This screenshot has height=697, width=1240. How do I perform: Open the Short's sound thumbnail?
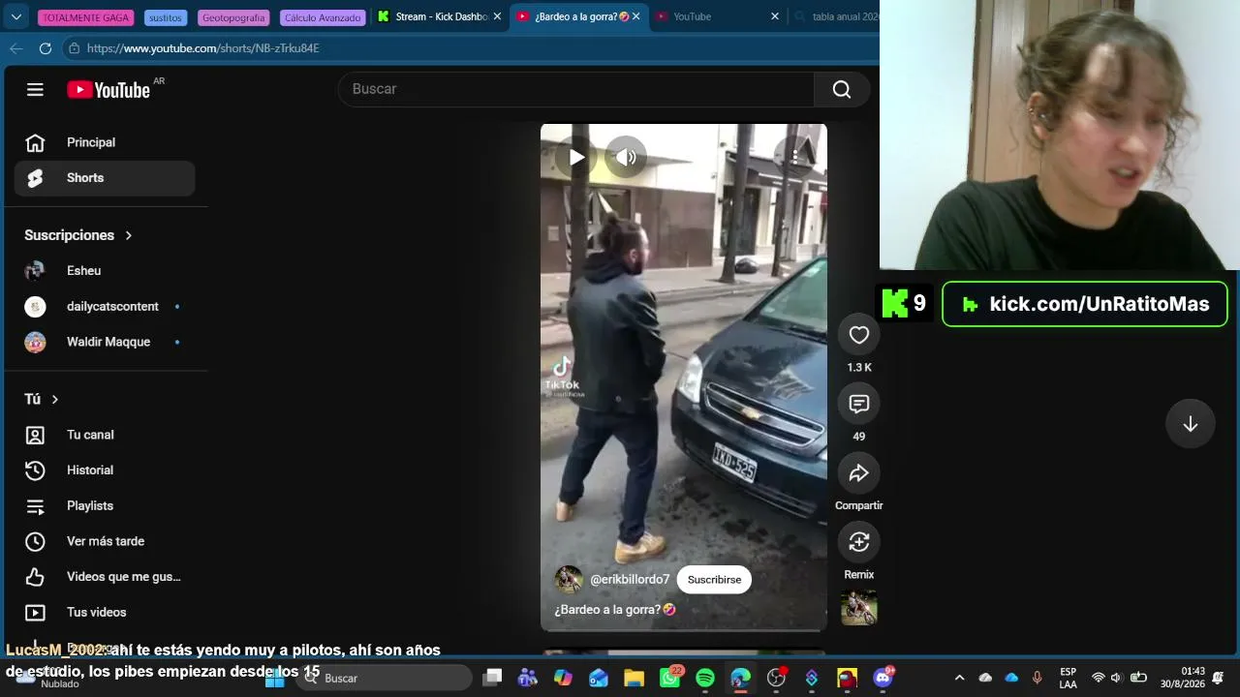point(859,608)
